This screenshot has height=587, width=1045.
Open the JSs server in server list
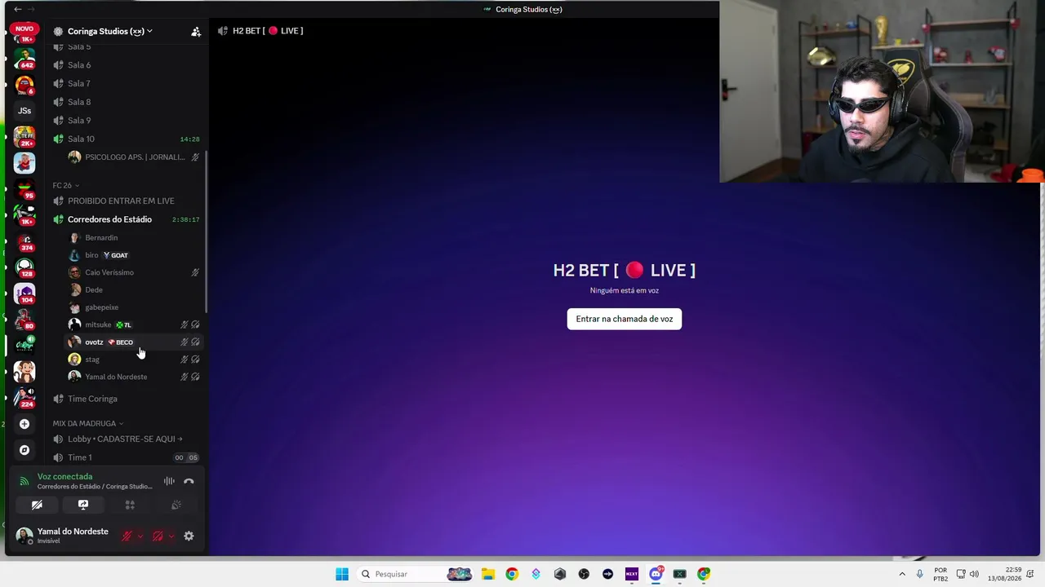[x=24, y=111]
